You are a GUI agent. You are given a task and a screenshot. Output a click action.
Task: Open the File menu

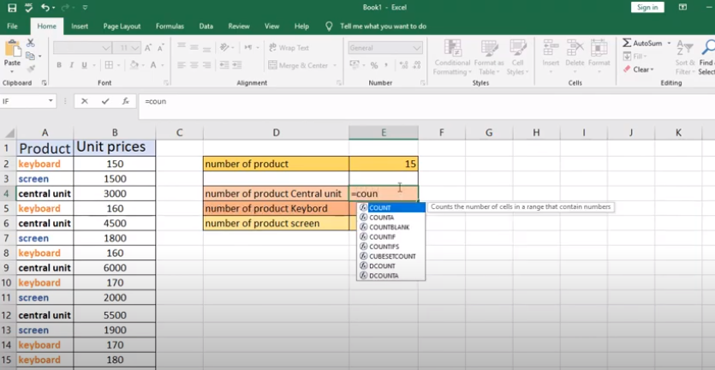tap(13, 27)
